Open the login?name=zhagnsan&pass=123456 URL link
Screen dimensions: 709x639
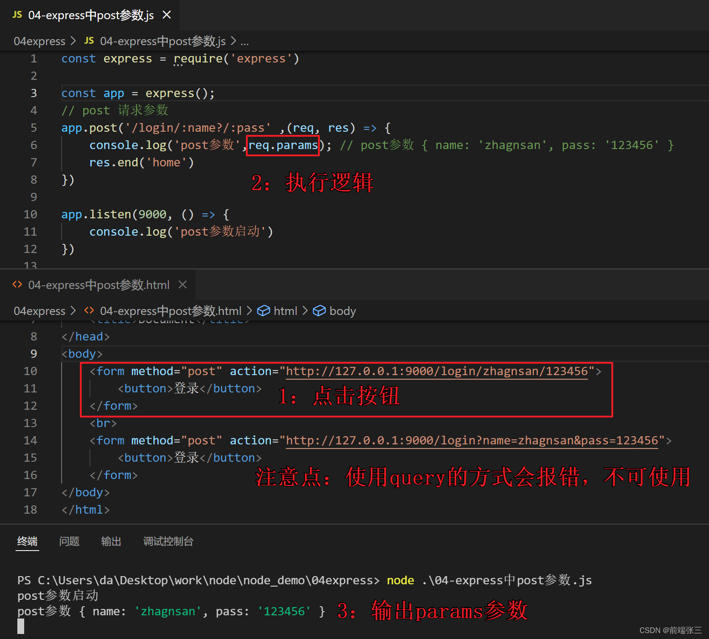click(x=472, y=441)
